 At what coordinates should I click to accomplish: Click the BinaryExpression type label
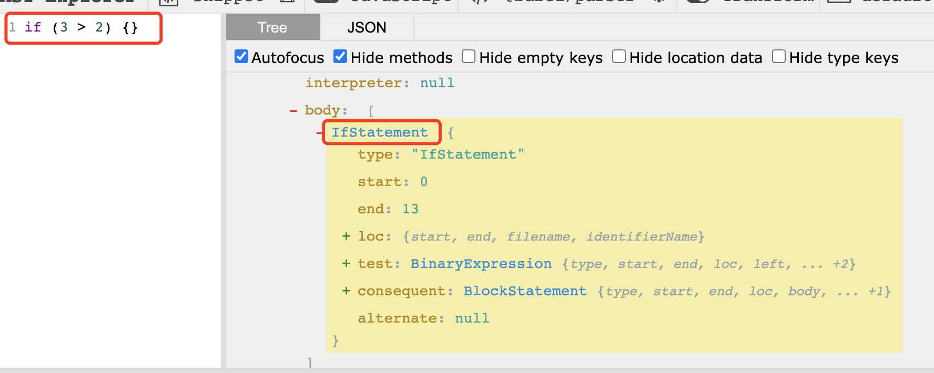point(481,264)
